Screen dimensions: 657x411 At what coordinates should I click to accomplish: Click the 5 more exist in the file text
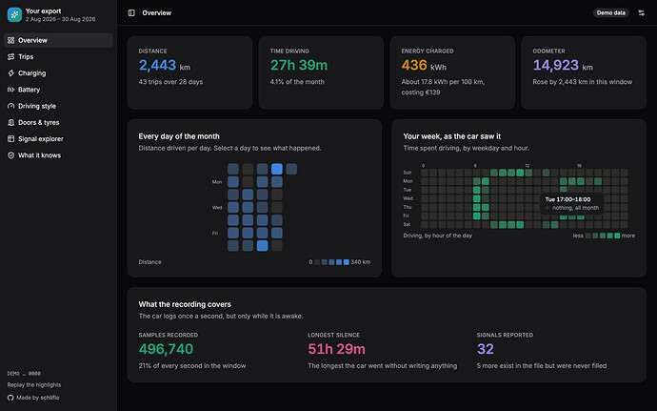[x=542, y=366]
